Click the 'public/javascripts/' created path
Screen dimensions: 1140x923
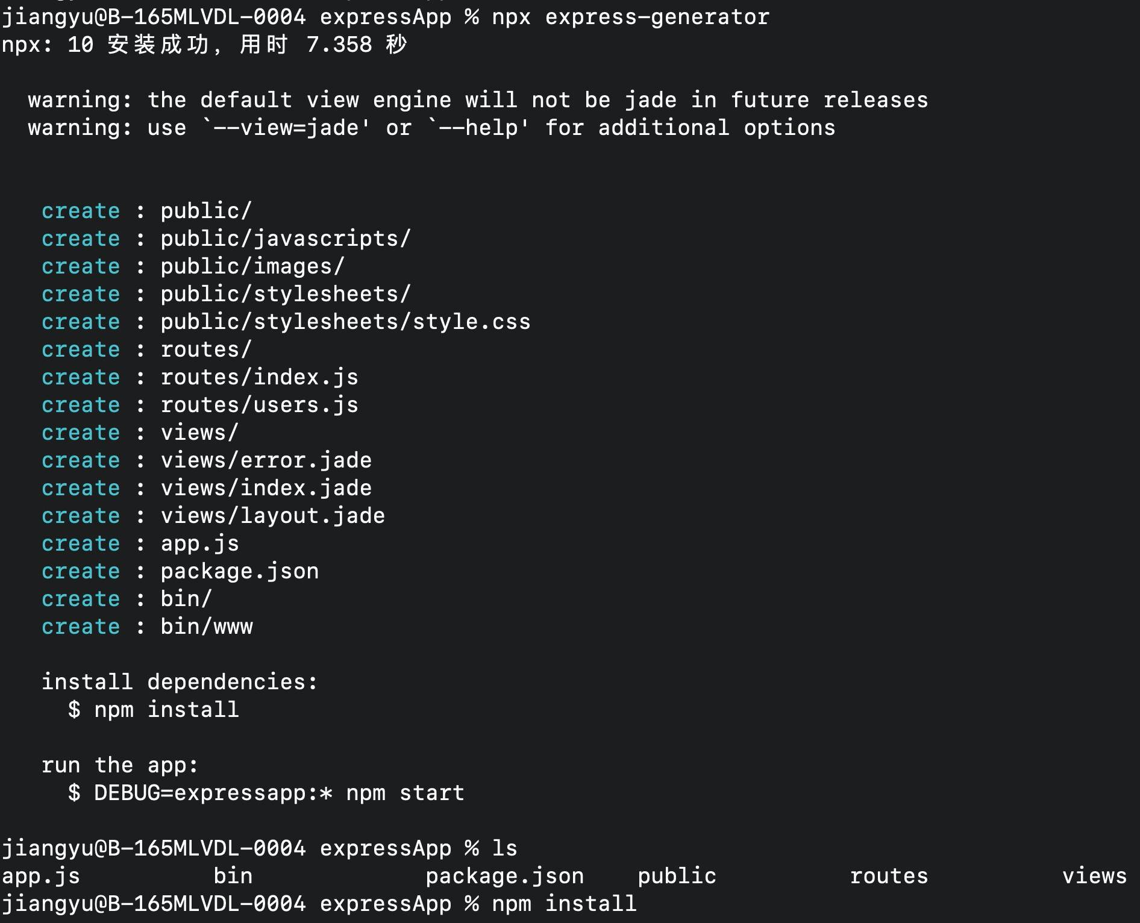tap(286, 239)
